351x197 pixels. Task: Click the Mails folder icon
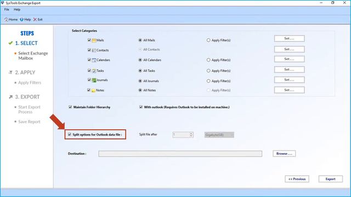pos(94,40)
